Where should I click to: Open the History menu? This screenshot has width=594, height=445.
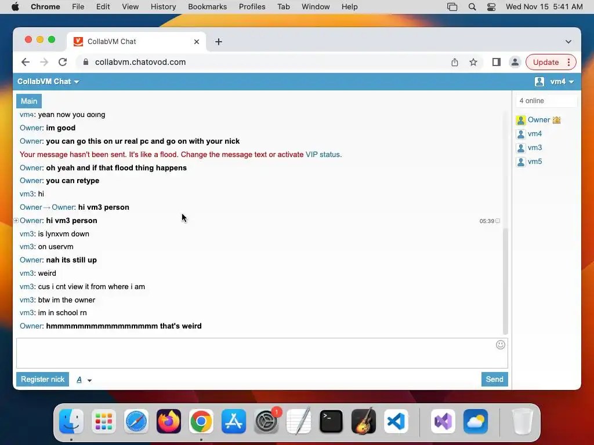pos(163,7)
